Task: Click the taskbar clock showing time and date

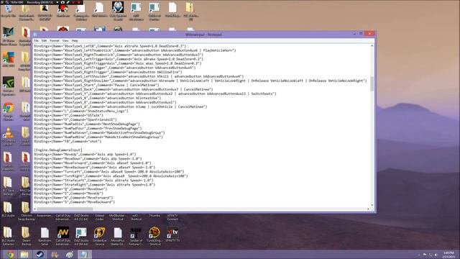Action: click(x=448, y=255)
